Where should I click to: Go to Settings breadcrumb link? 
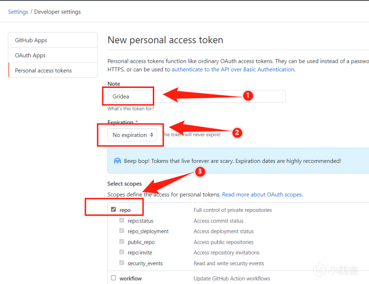point(18,12)
